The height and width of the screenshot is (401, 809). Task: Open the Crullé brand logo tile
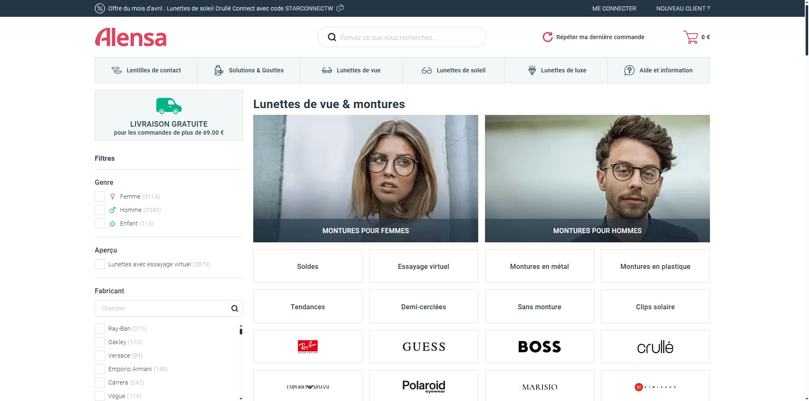tap(655, 347)
